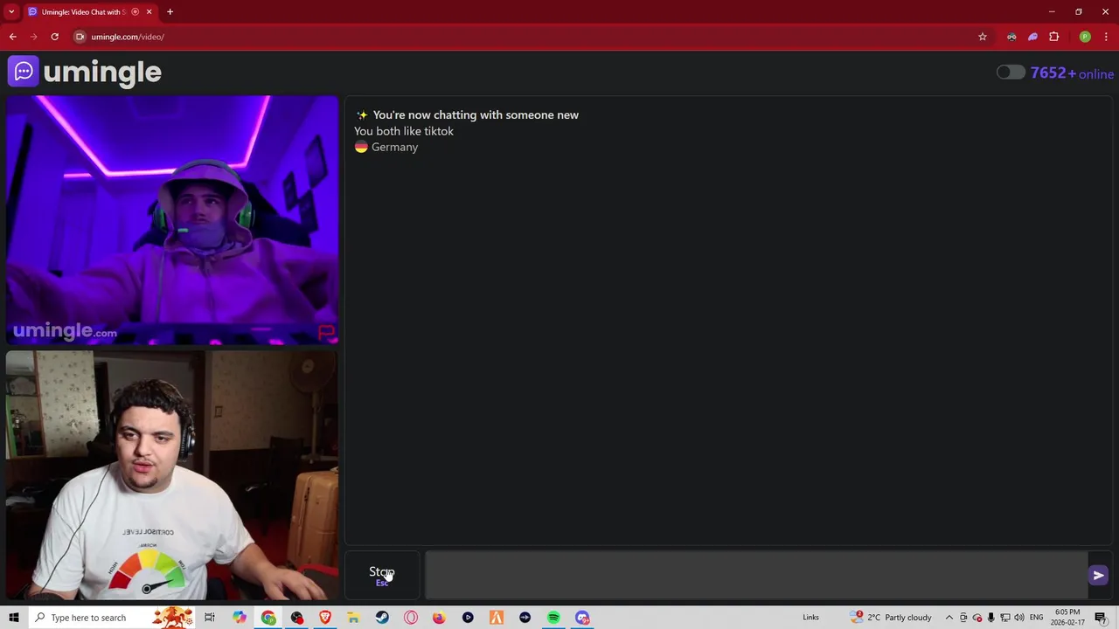Image resolution: width=1119 pixels, height=629 pixels.
Task: Click your own webcam preview
Action: click(x=172, y=475)
